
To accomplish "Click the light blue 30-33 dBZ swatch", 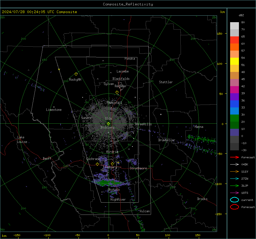I will [x=234, y=111].
